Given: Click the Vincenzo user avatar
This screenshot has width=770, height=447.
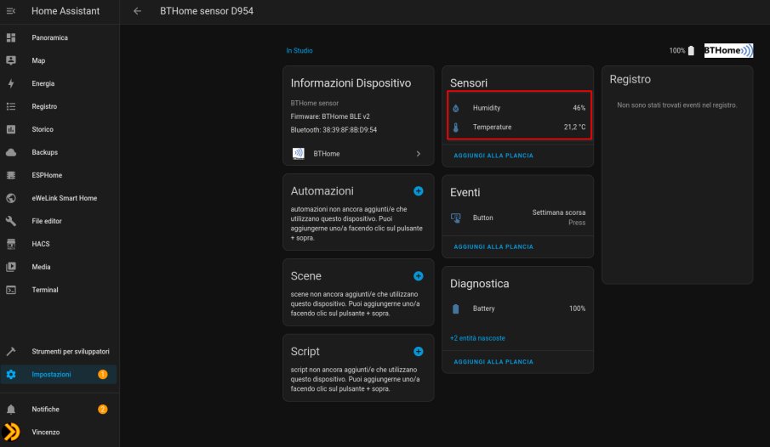Looking at the screenshot, I should point(11,433).
